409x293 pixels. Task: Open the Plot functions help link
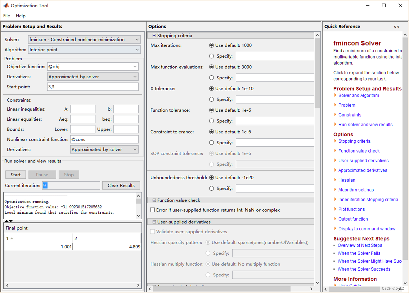(351, 209)
